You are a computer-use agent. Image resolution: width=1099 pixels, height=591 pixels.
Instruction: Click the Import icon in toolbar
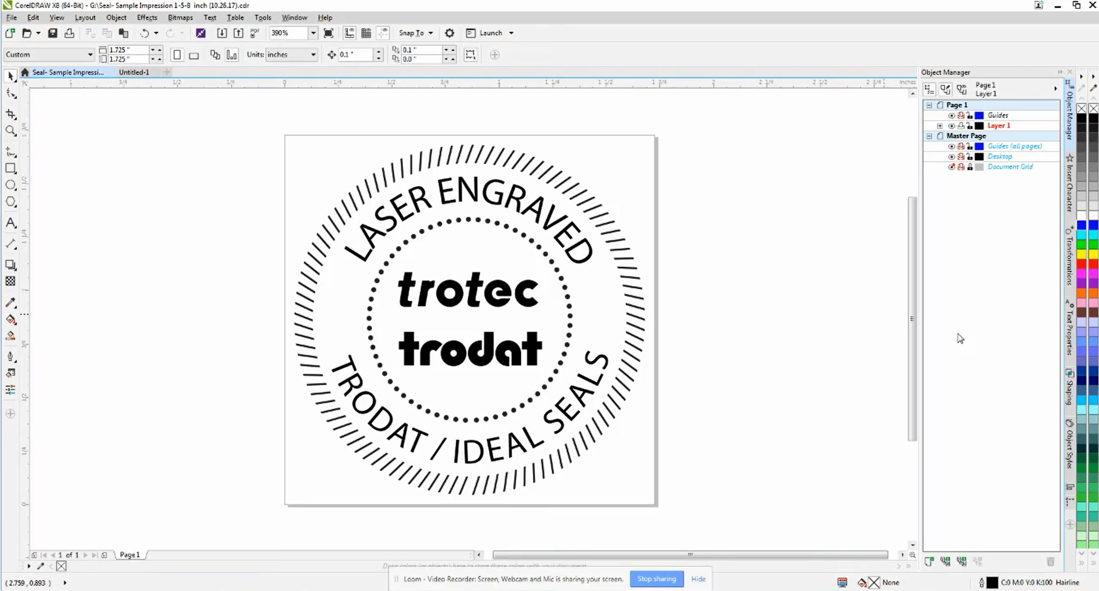pos(222,33)
